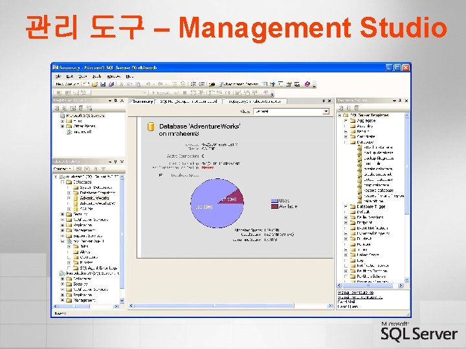This screenshot has height=349, width=466.
Task: Click the Refresh icon in Object Explorer
Action: [95, 169]
